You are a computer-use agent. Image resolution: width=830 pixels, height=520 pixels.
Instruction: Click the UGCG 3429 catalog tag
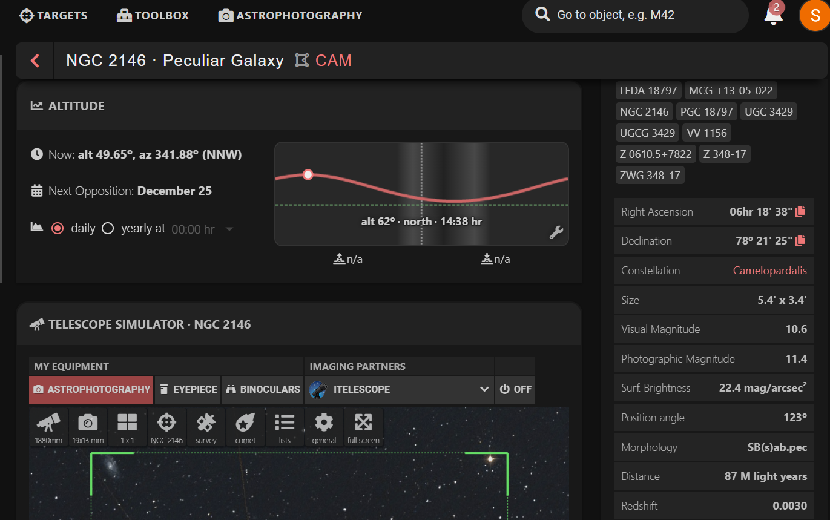(x=647, y=133)
